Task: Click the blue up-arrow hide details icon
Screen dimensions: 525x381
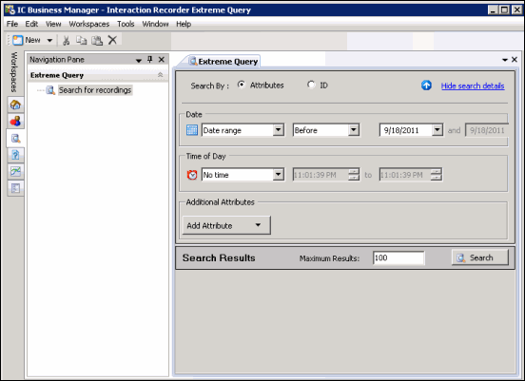Action: 426,86
